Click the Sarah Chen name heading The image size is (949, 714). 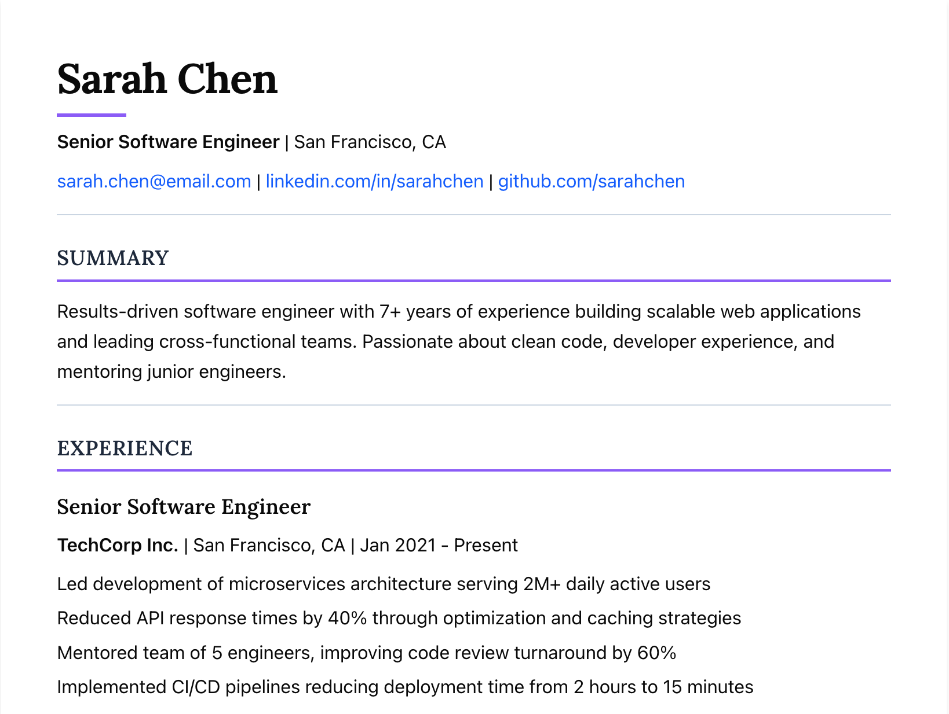[x=167, y=79]
